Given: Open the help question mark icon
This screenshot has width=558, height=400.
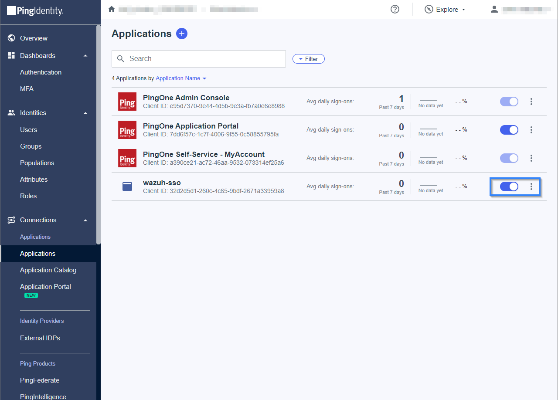Looking at the screenshot, I should tap(395, 9).
